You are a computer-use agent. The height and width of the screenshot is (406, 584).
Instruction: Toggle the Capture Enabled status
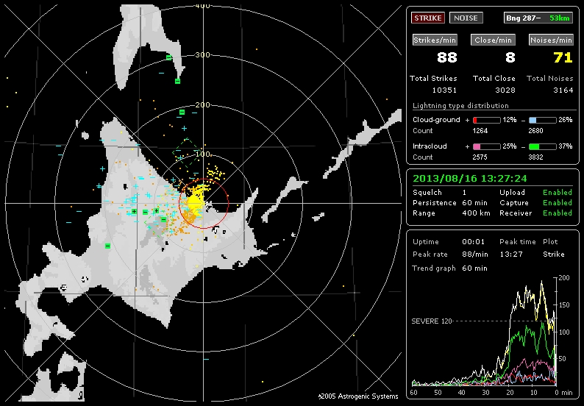[557, 203]
